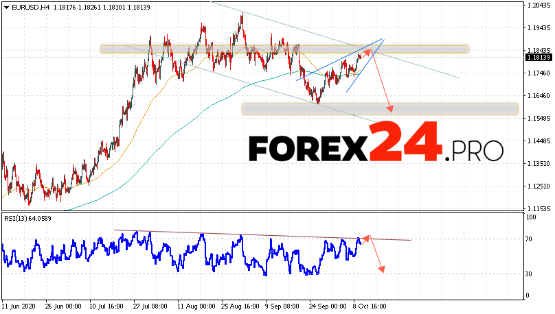
Task: Click the 9 Sep 08:00 date label
Action: [283, 306]
